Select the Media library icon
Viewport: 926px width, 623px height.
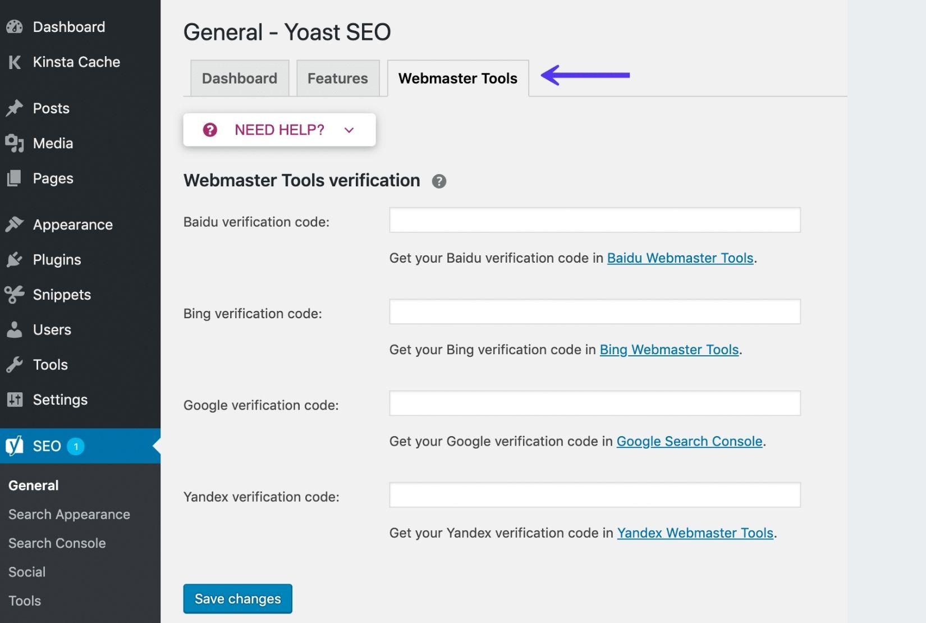point(14,143)
